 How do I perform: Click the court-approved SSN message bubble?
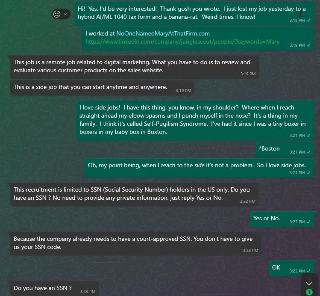click(x=136, y=244)
